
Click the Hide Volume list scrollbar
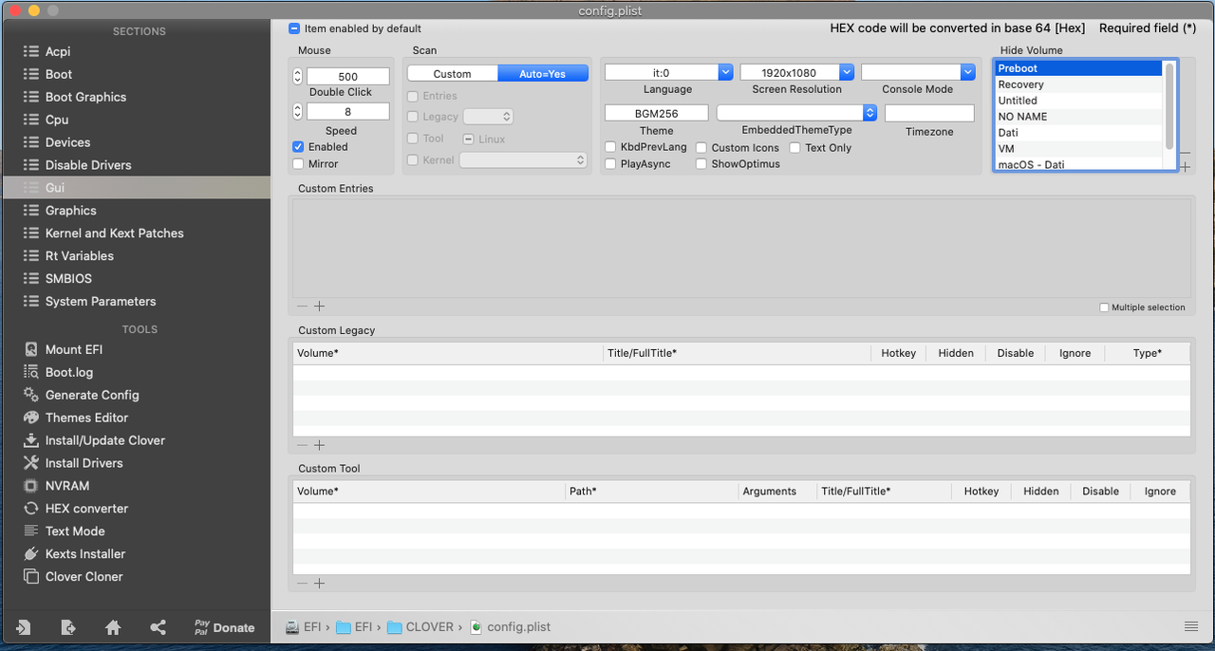tap(1170, 104)
